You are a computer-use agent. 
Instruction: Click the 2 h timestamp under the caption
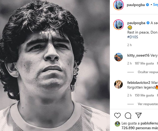[x=129, y=45]
